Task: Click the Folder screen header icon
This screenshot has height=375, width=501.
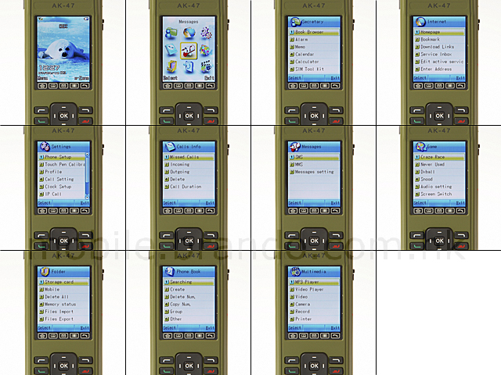Action: tap(44, 272)
